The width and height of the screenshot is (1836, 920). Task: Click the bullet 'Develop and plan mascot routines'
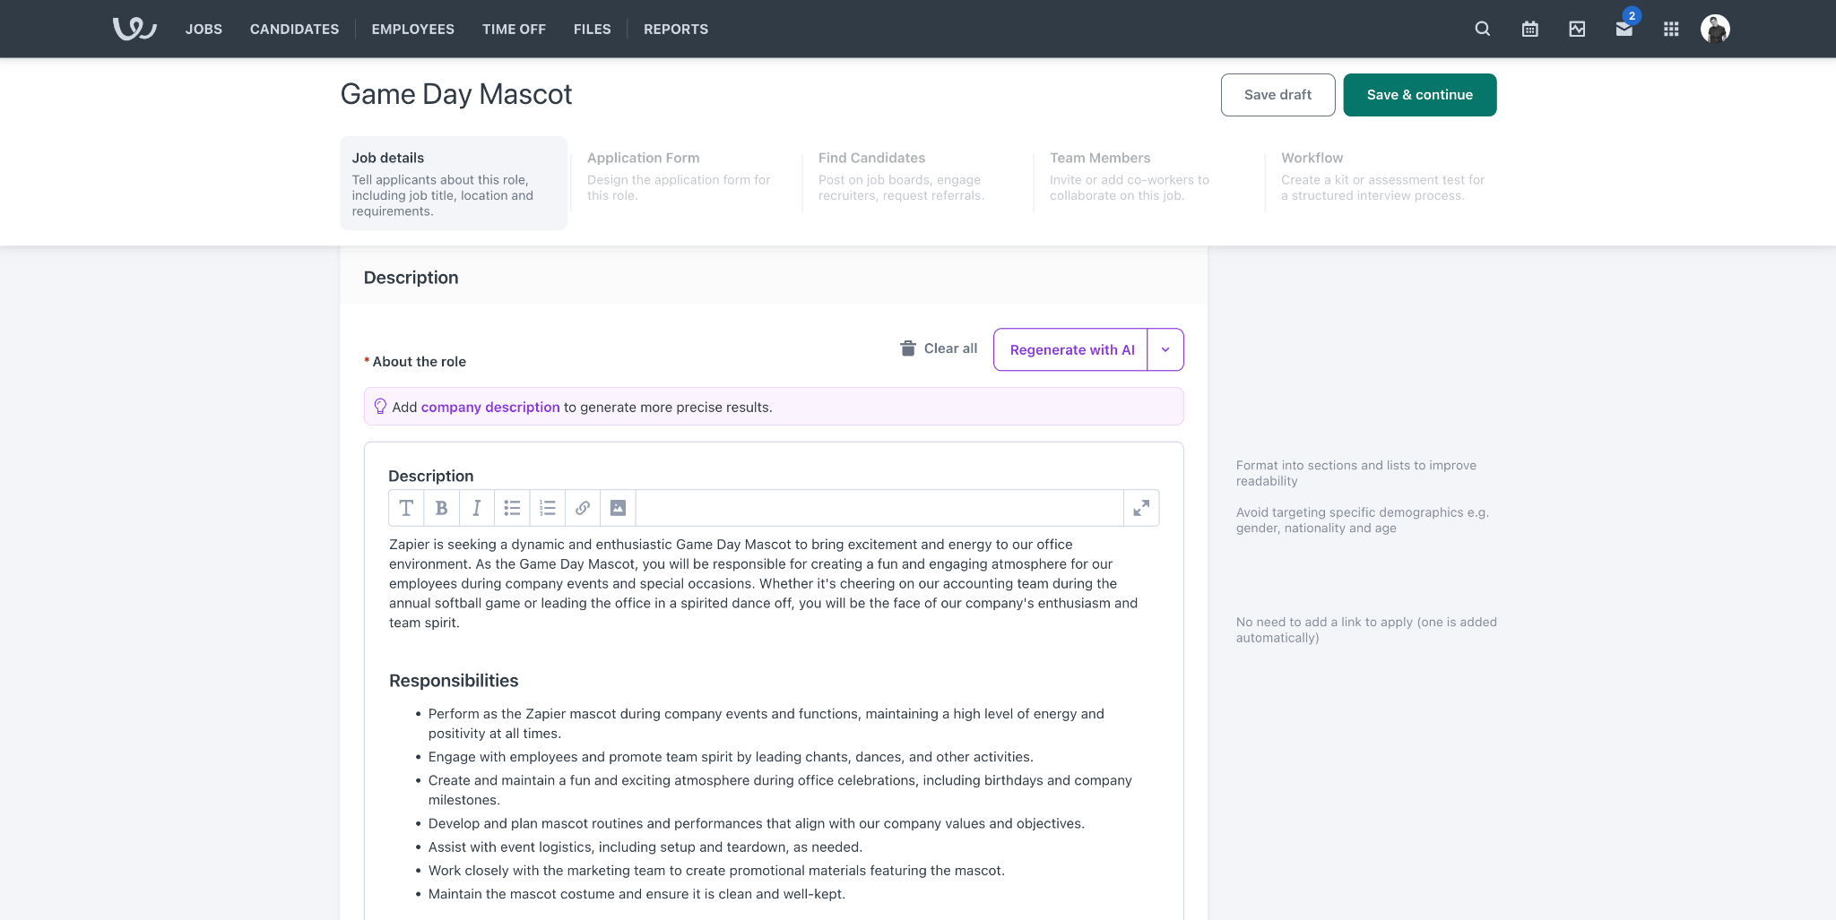pos(757,823)
